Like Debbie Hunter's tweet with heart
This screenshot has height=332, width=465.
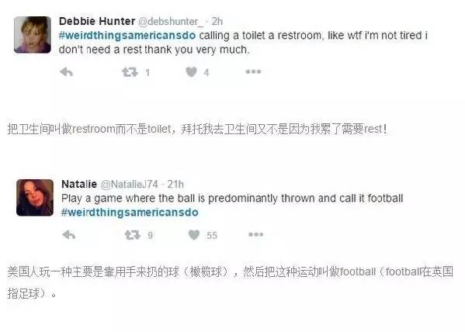[x=191, y=72]
